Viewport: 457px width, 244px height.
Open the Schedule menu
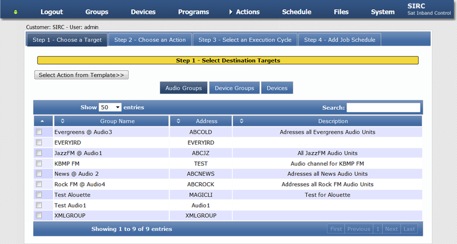(296, 11)
